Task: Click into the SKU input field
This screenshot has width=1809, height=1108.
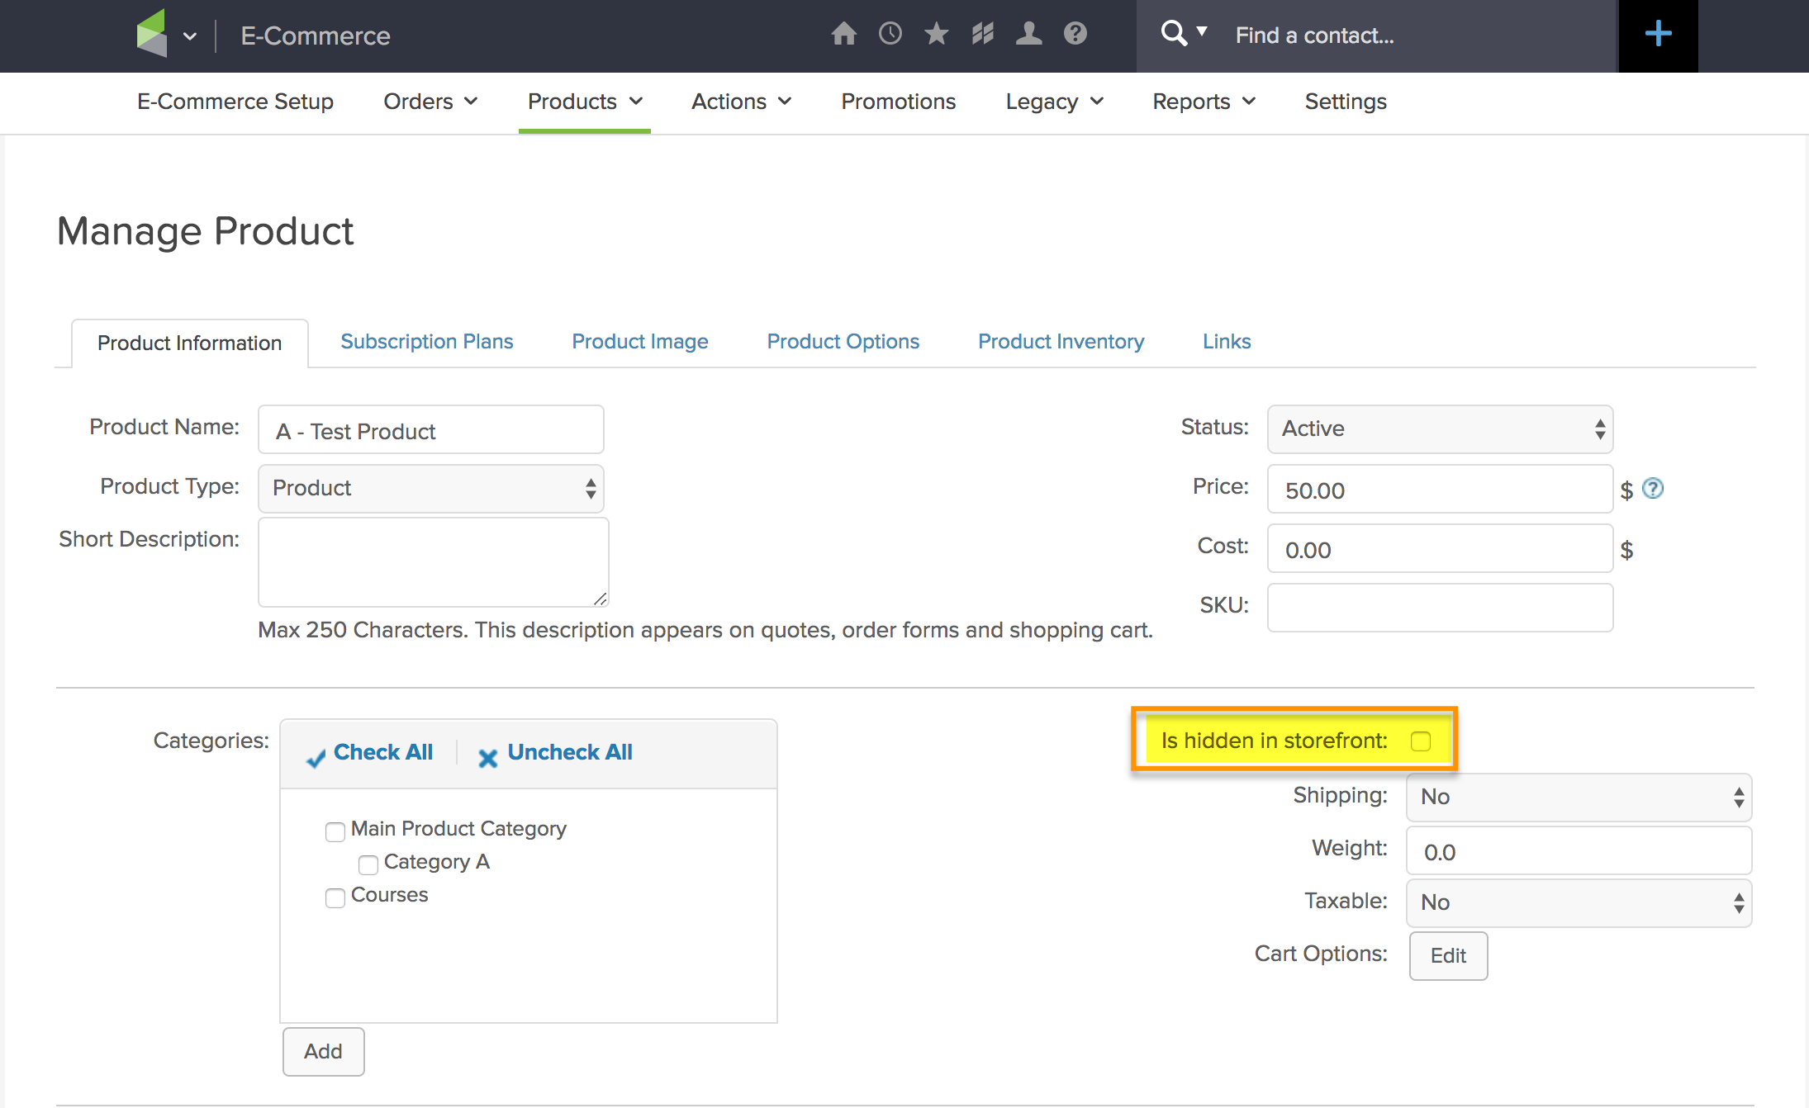Action: coord(1440,608)
